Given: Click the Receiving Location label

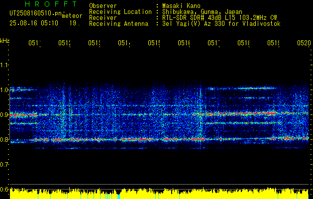Looking at the screenshot, I should [x=120, y=12].
